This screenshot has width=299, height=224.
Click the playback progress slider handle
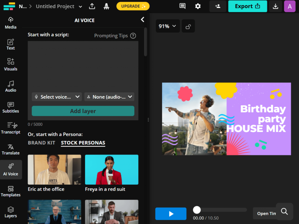(197, 210)
